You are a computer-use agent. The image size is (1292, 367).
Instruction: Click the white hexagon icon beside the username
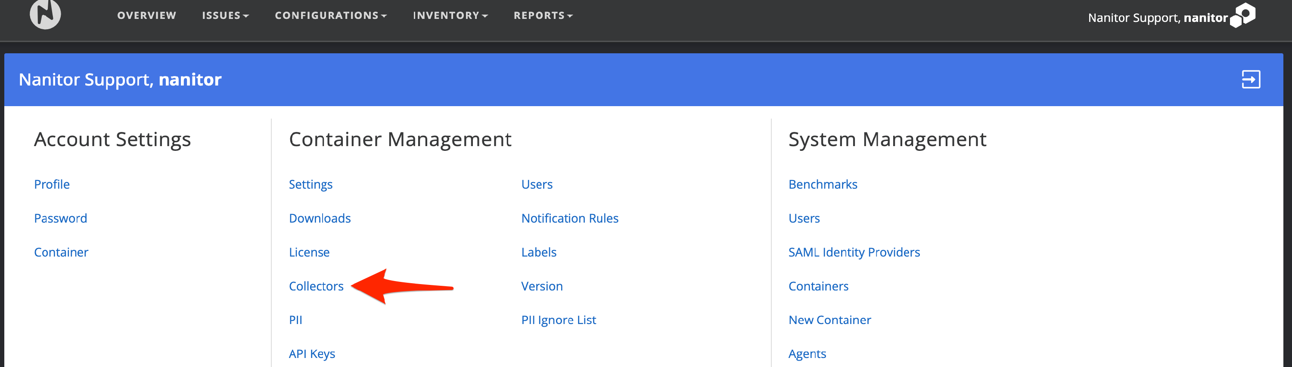click(x=1243, y=15)
